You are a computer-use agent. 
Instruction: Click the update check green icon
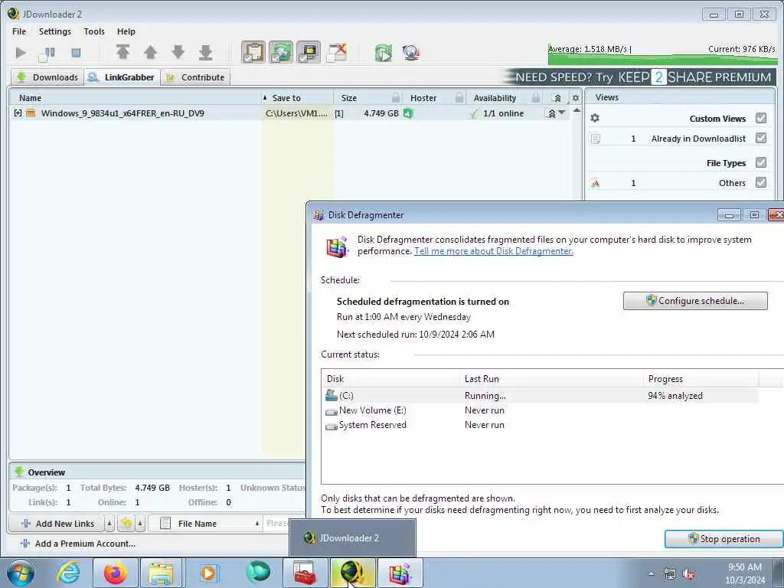point(384,53)
